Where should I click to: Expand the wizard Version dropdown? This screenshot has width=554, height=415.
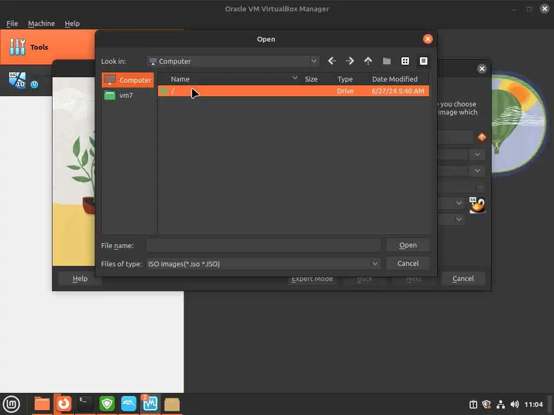459,219
